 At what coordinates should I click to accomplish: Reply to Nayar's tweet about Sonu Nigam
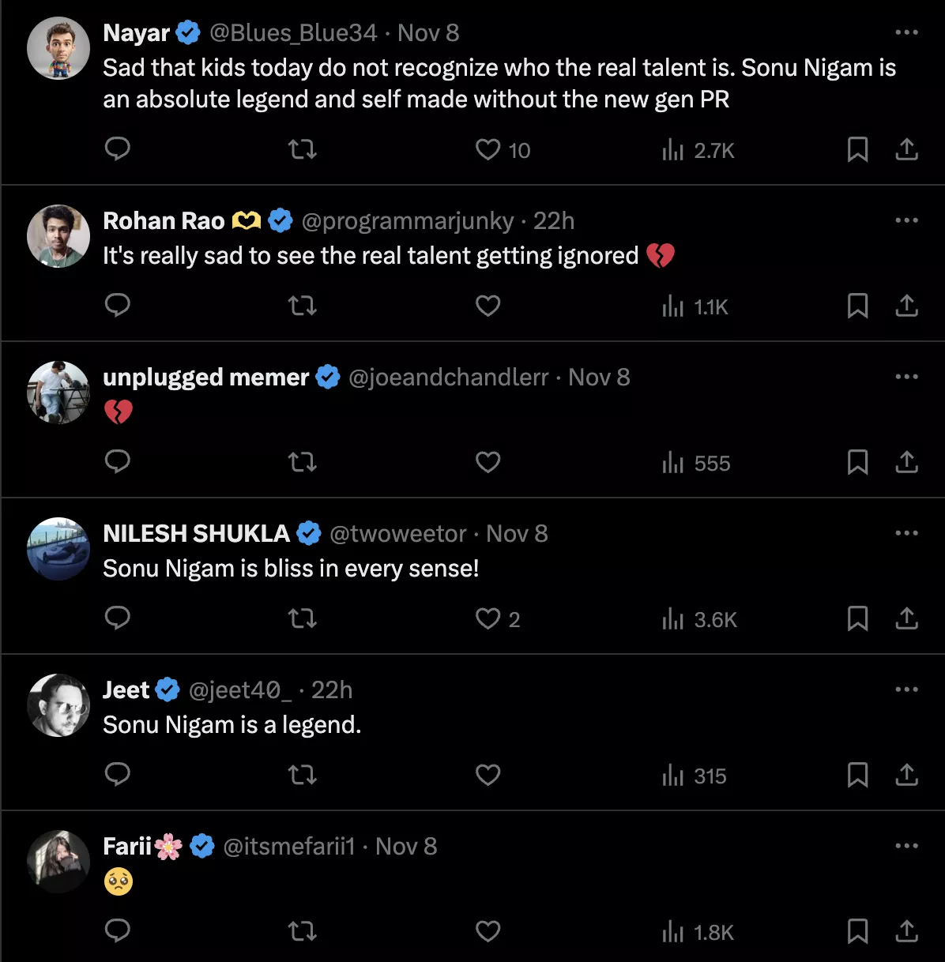point(118,149)
